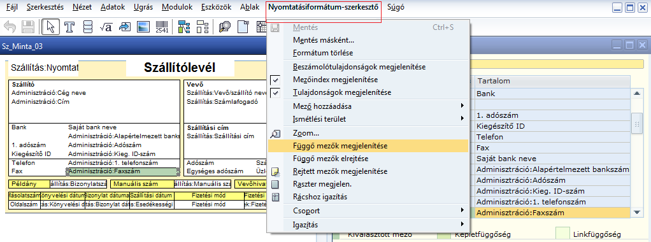
Task: Select the arrow pointer tool in the toolbar
Action: (51, 27)
